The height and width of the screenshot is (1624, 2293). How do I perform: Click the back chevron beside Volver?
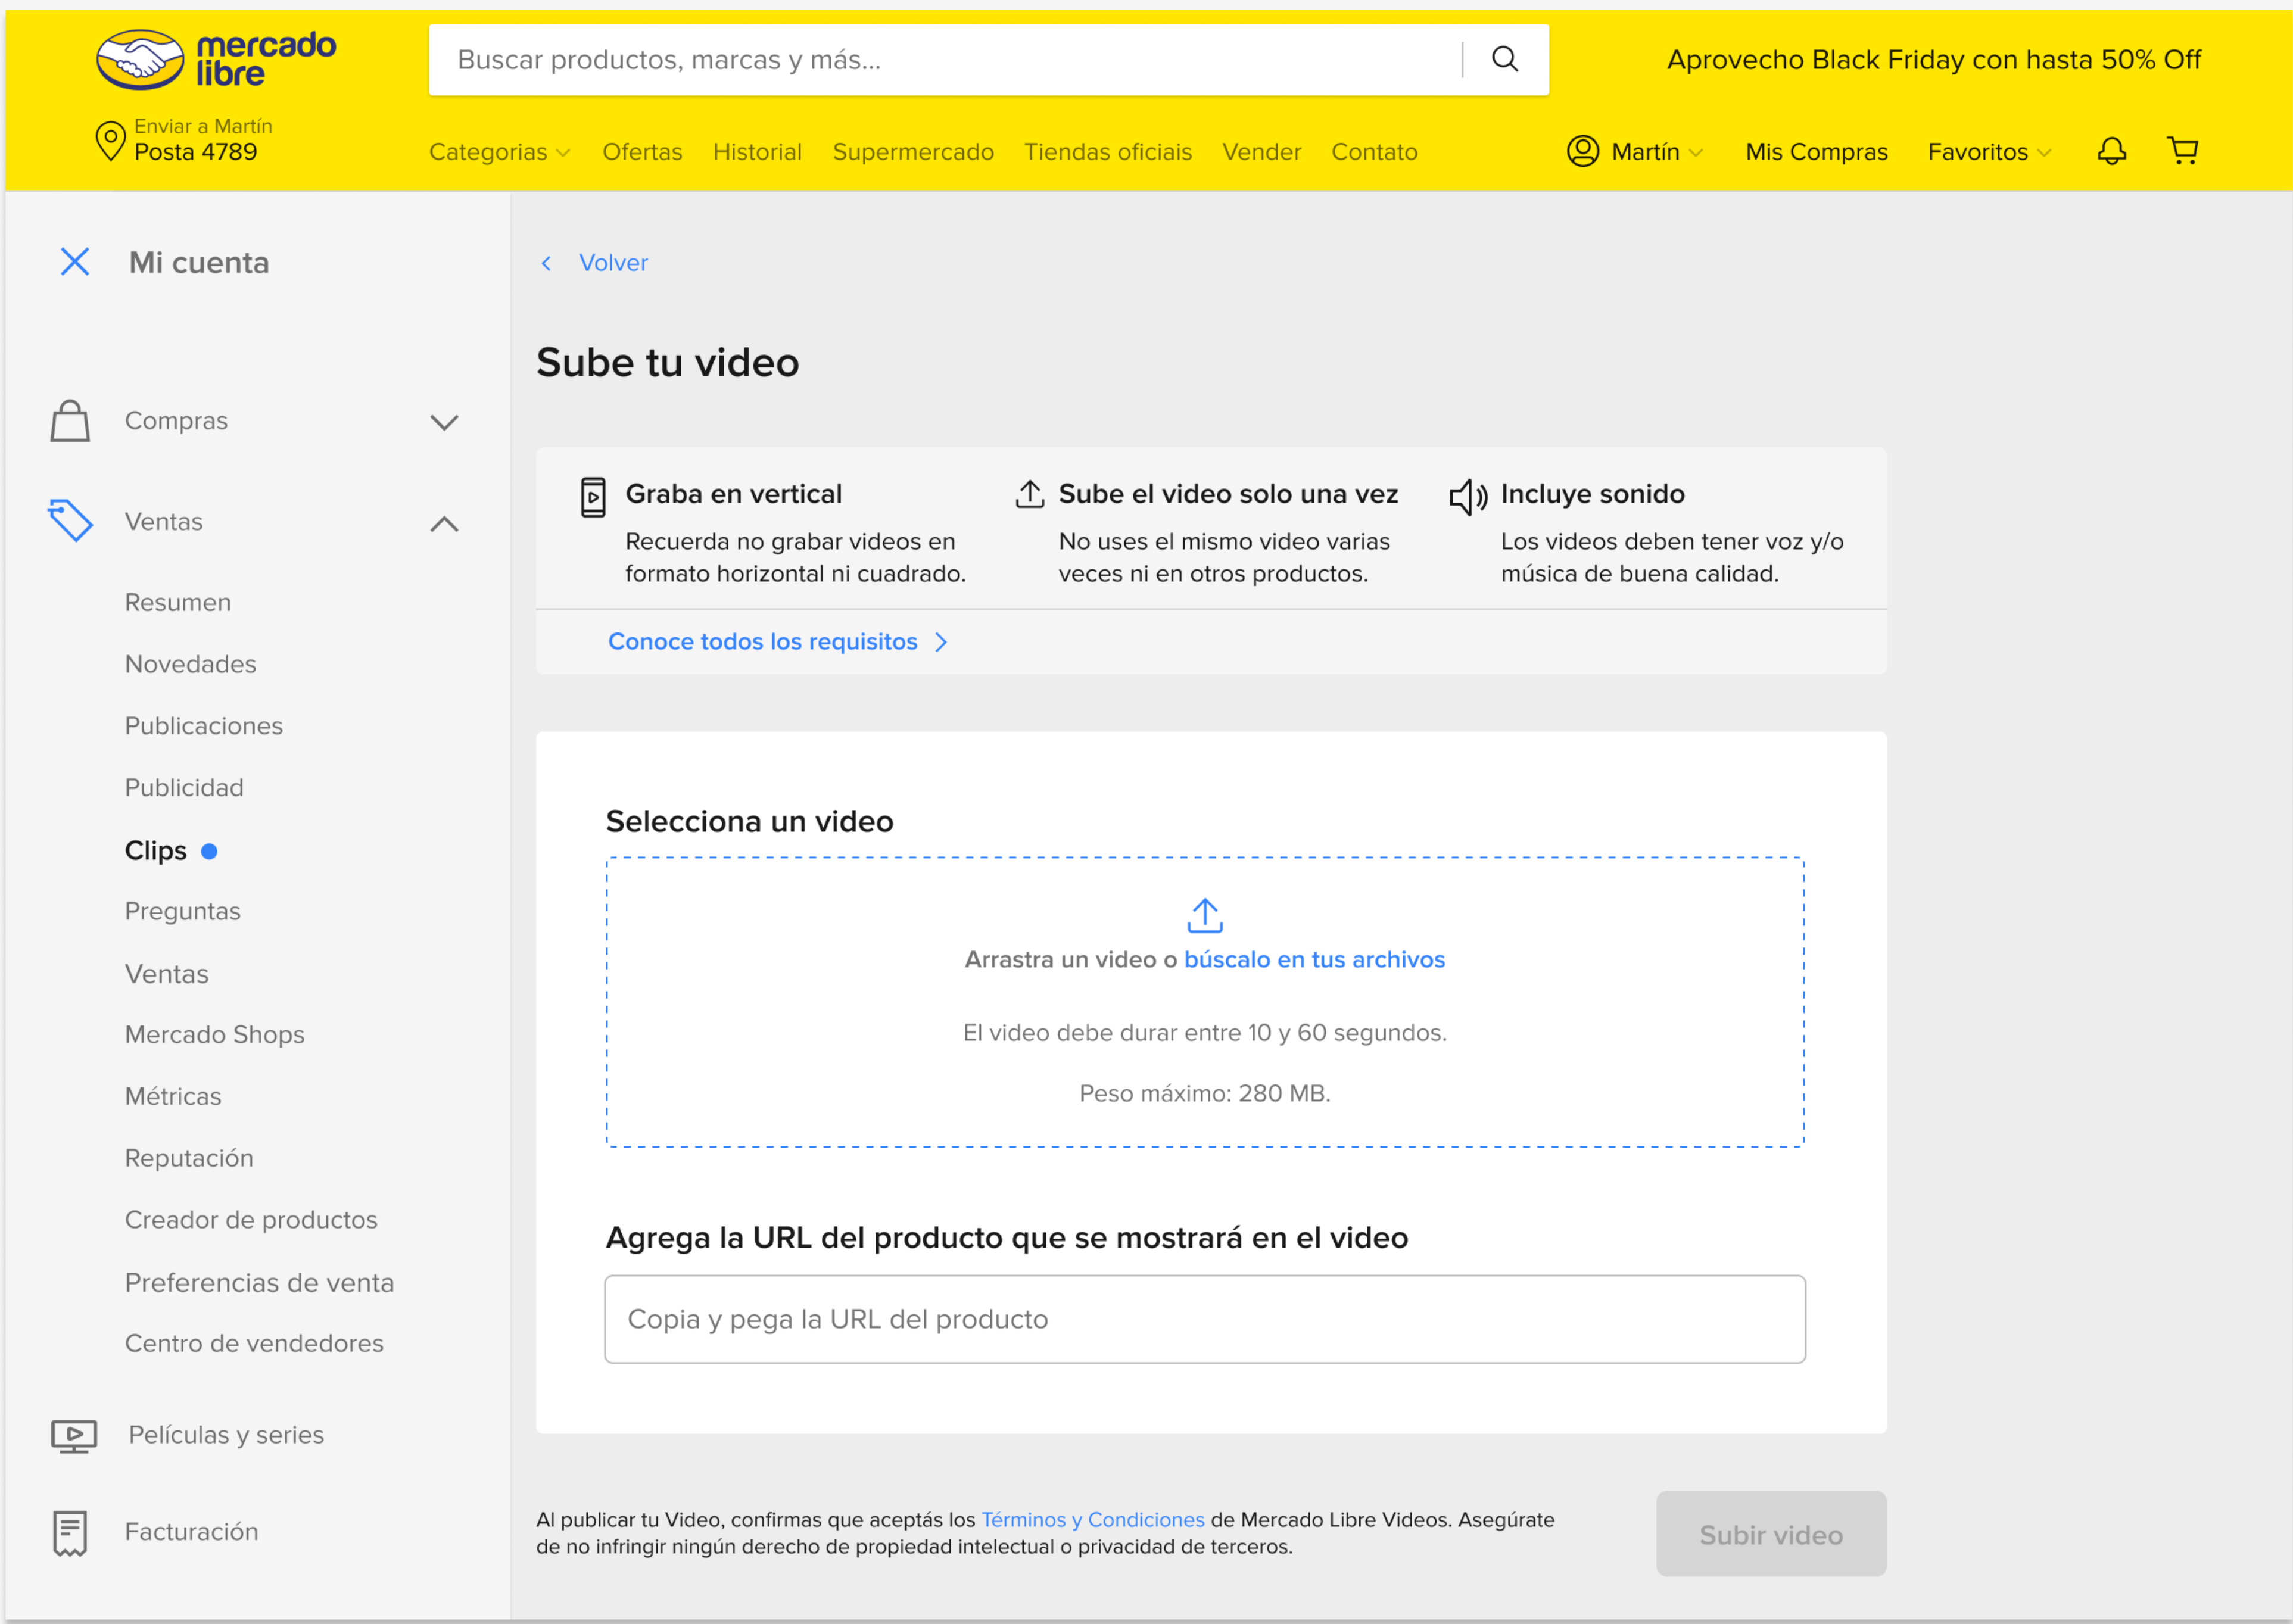tap(546, 263)
